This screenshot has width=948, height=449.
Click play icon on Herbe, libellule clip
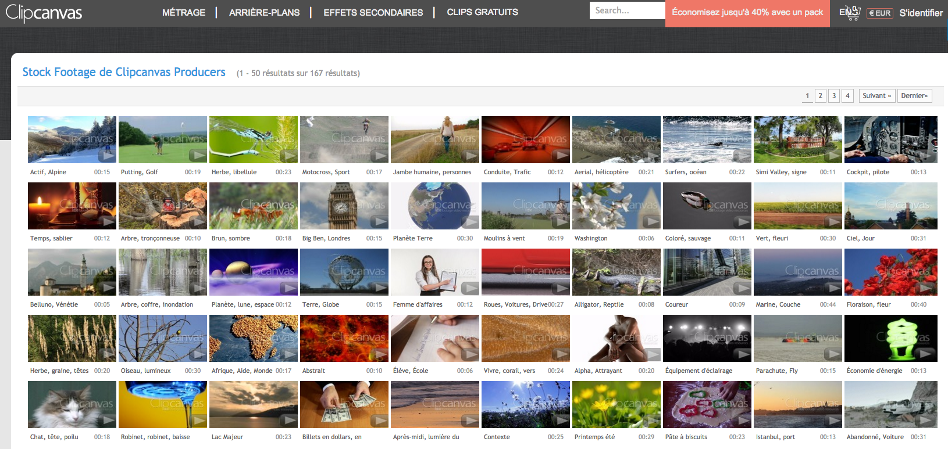tap(288, 156)
